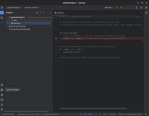Close the main.py editor tab
149x116 pixels.
click(x=65, y=13)
